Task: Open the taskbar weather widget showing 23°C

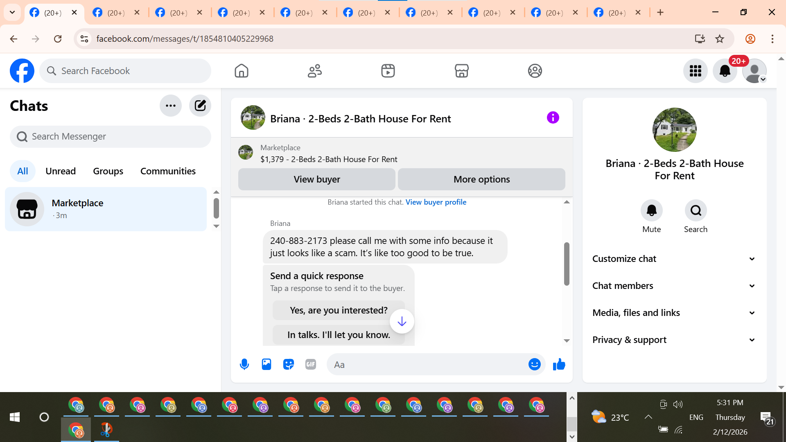Action: (x=610, y=417)
